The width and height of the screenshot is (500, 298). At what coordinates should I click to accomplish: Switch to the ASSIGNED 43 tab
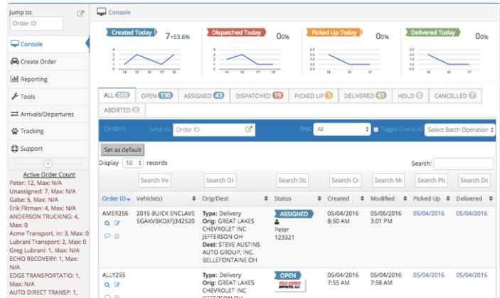pos(203,95)
